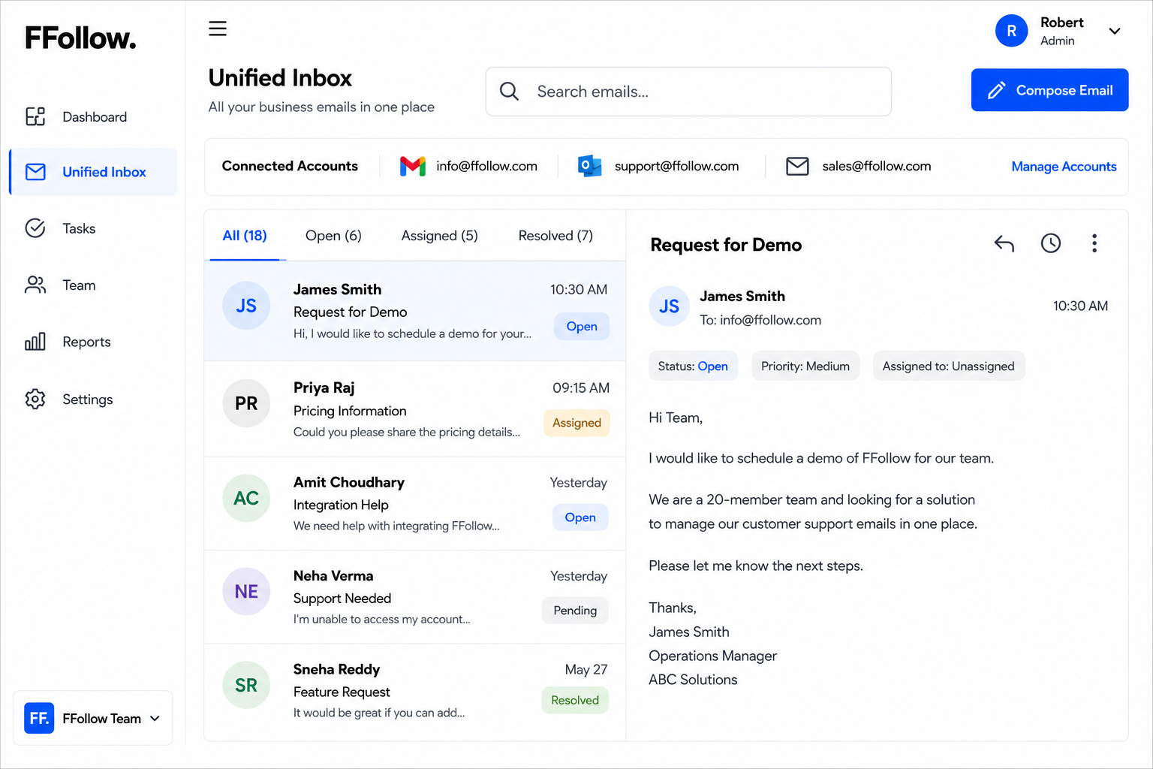Click the JS avatar in email list
Screen dimensions: 1153x769
pyautogui.click(x=246, y=306)
